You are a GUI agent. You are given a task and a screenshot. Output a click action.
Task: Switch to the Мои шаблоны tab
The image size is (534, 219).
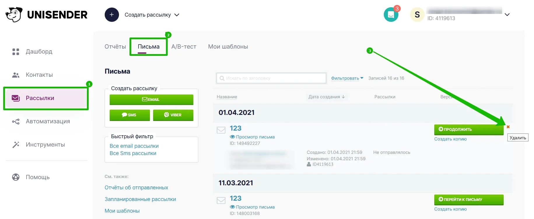(228, 47)
